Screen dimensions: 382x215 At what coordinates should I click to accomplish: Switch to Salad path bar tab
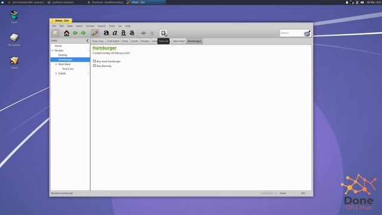pyautogui.click(x=125, y=41)
